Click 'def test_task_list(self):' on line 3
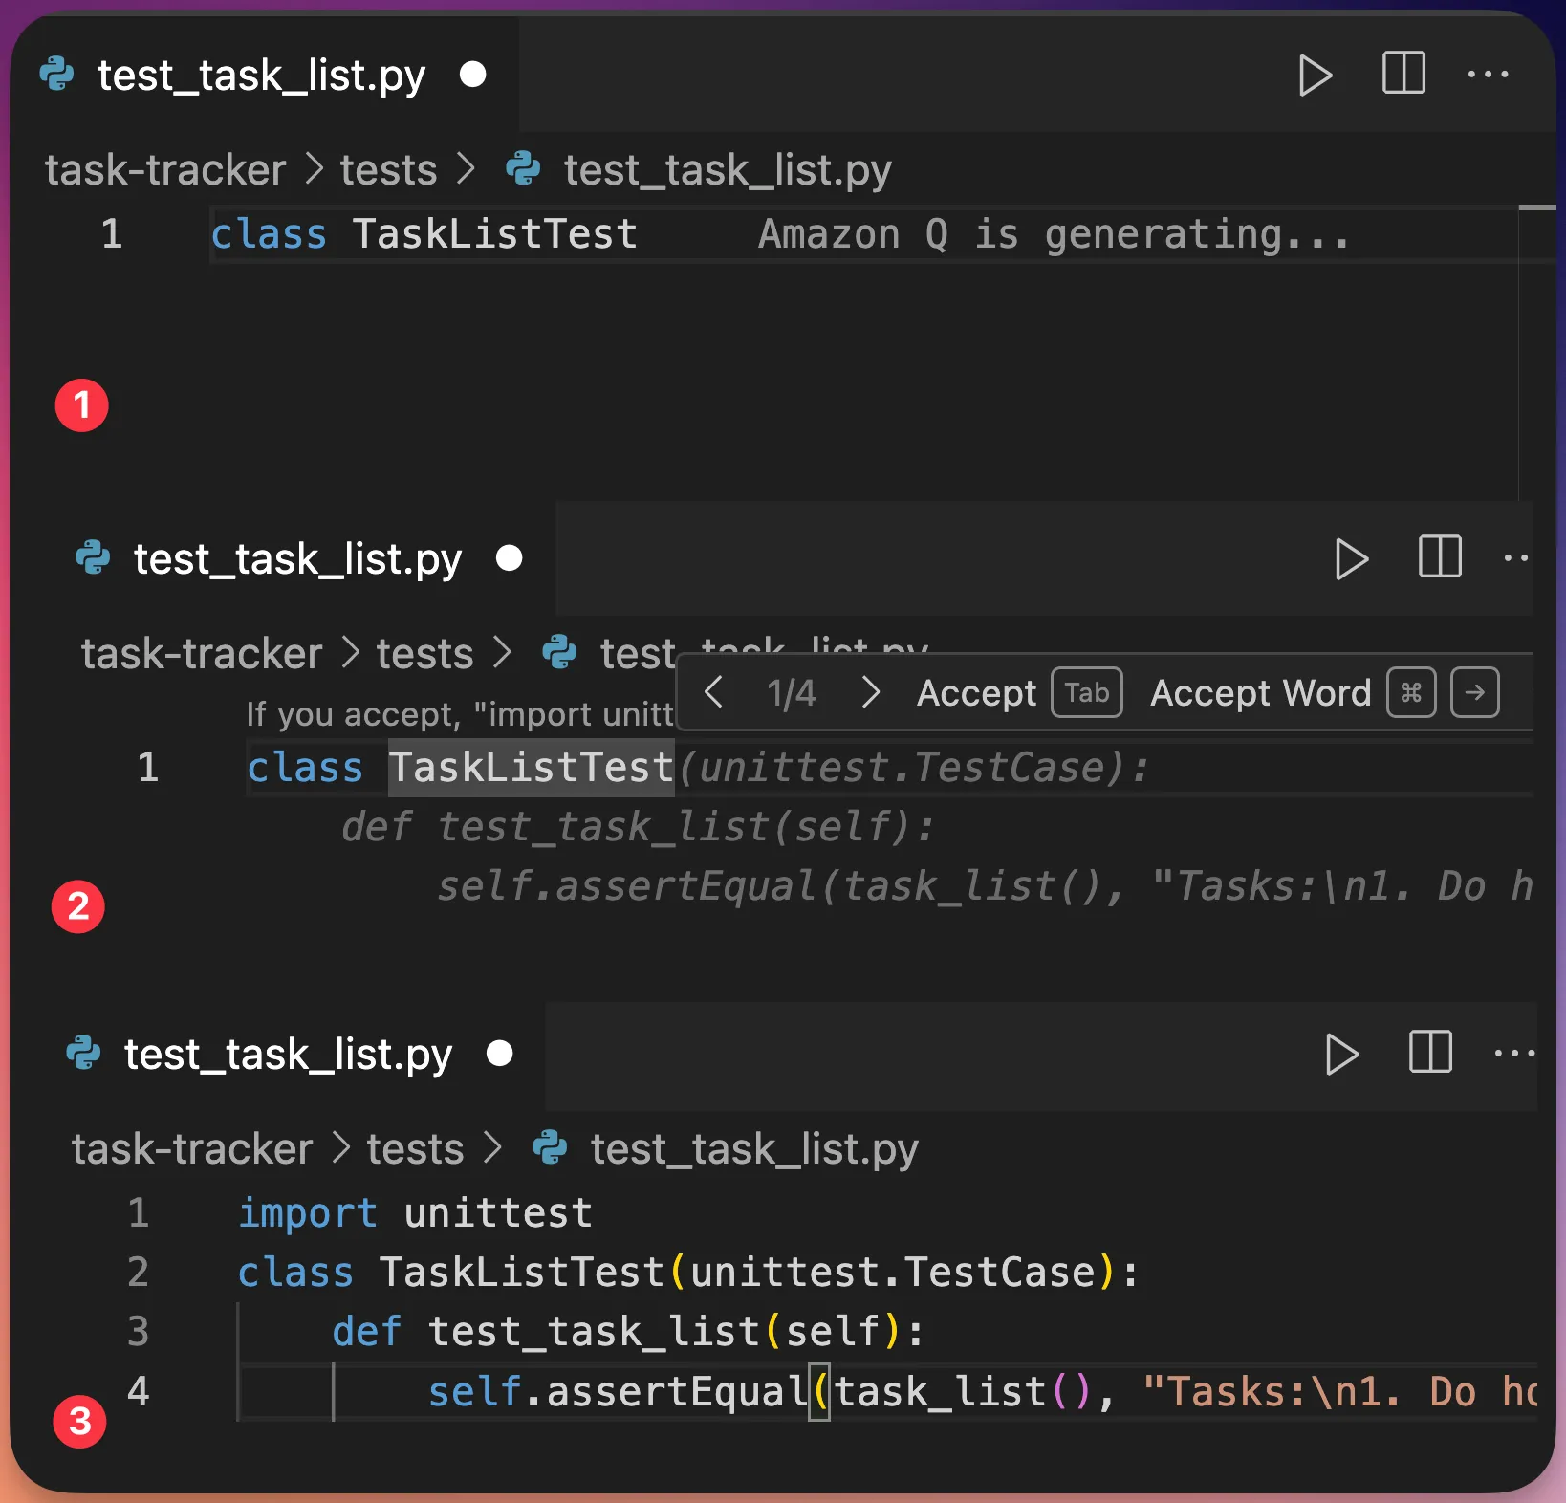The width and height of the screenshot is (1566, 1503). coord(628,1332)
